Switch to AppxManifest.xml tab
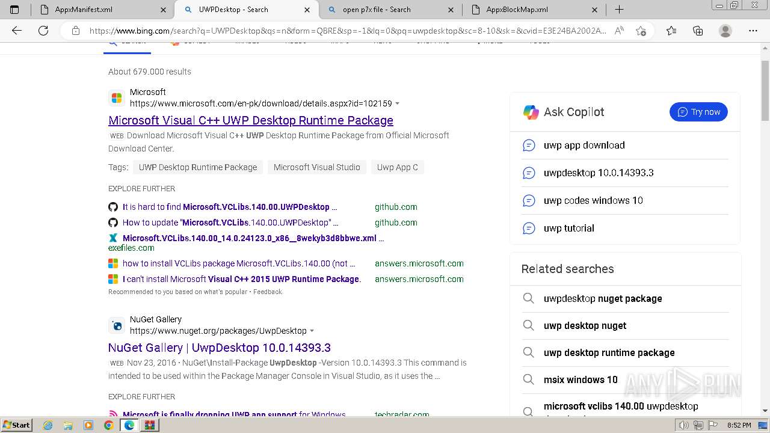 102,10
